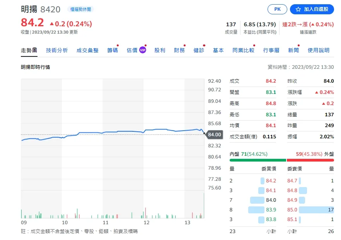Image resolution: width=341 pixels, height=240 pixels.
Task: Click bid subtotal 23 小計
Action: pyautogui.click(x=253, y=231)
